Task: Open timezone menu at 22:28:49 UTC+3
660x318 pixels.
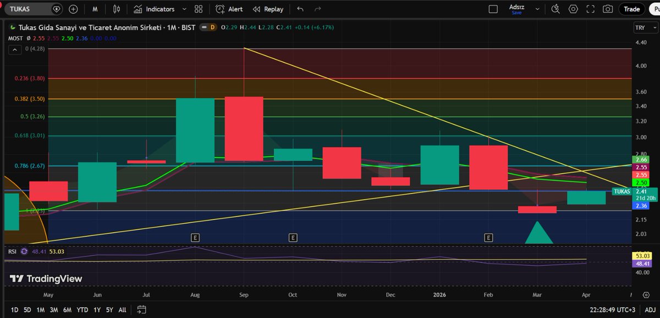Action: coord(613,309)
